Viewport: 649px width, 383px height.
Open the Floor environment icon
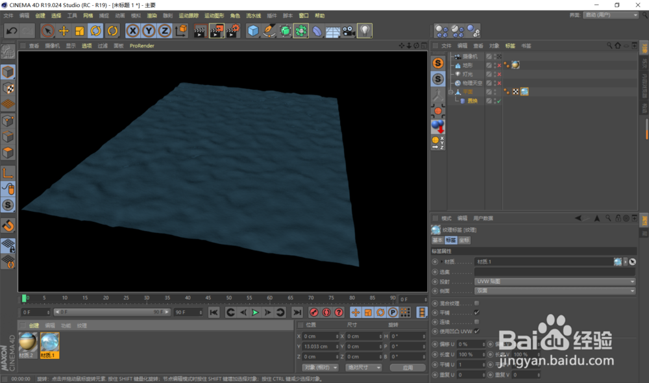click(333, 31)
